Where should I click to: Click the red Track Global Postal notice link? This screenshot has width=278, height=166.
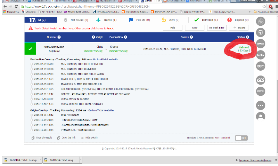pyautogui.click(x=74, y=28)
